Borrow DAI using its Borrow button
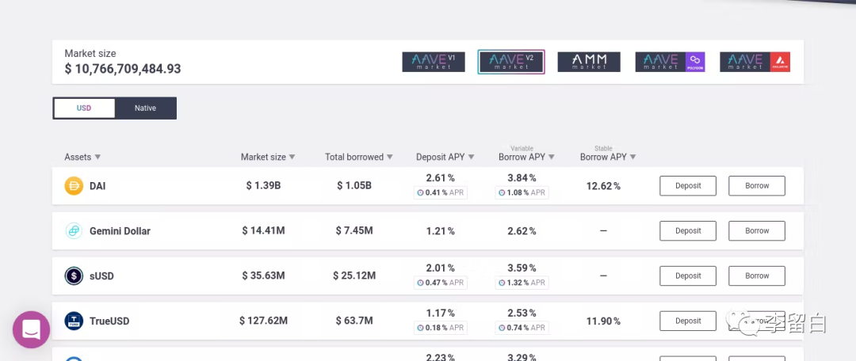This screenshot has height=361, width=856. 757,186
